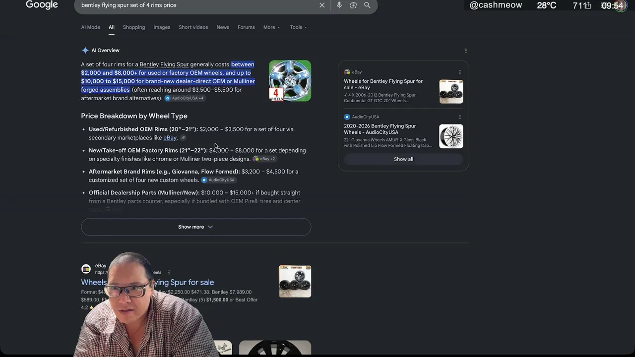Click the 'Price Breakdown by Wheel Type' heading

coord(134,116)
